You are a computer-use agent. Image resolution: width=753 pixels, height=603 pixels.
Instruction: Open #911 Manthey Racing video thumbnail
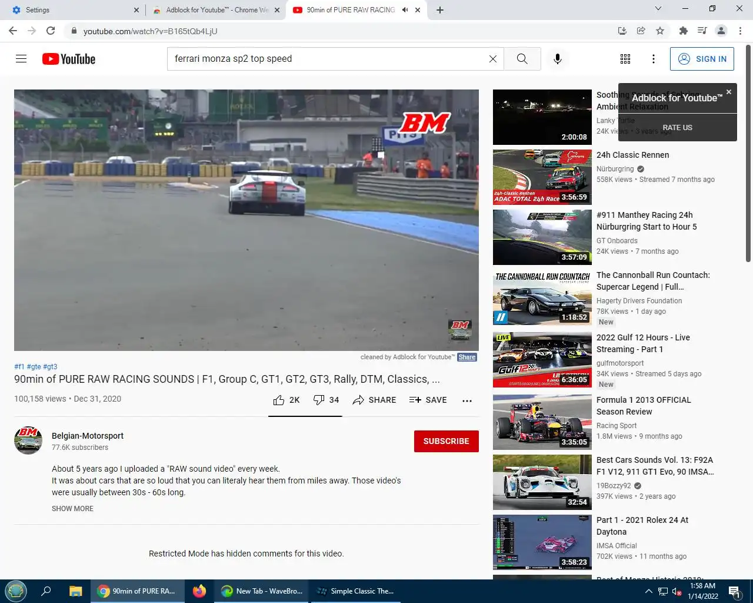pos(542,237)
